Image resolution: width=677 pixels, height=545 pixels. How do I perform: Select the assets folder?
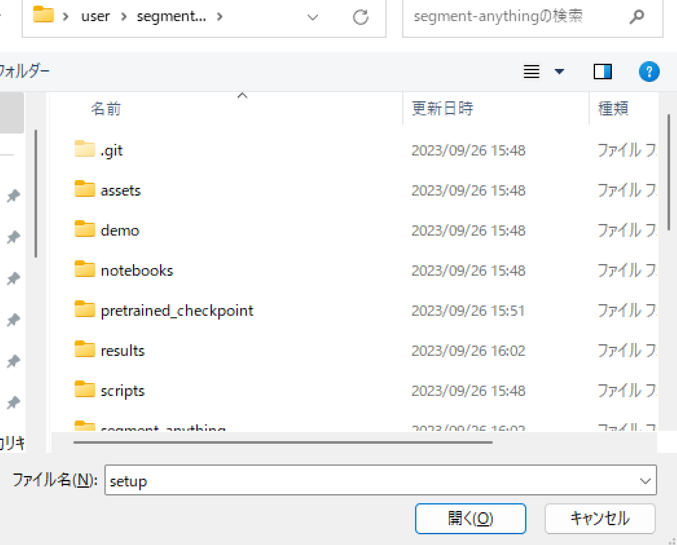point(120,190)
